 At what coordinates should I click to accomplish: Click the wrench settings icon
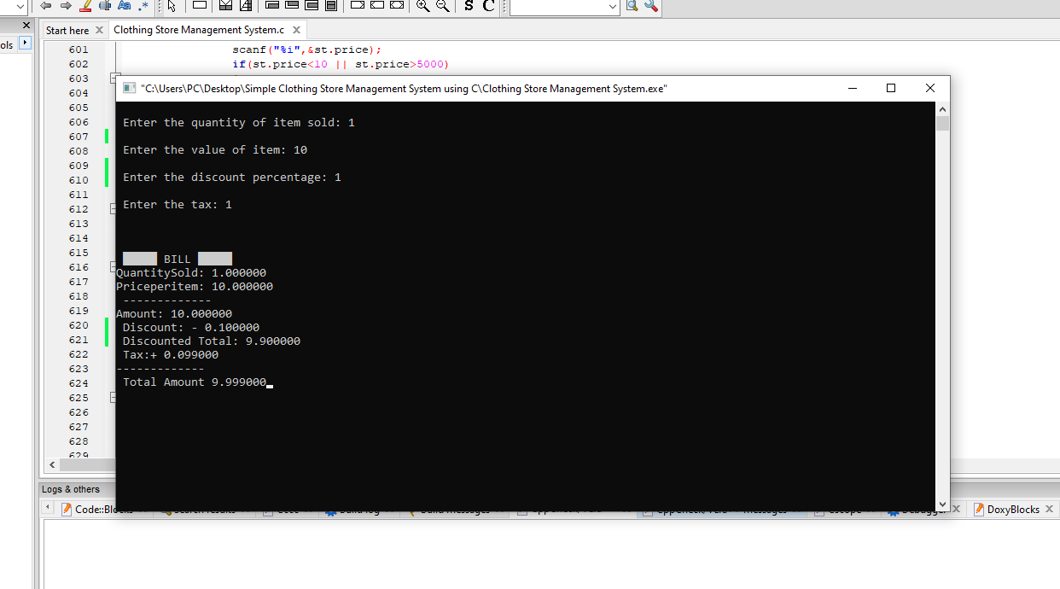tap(651, 6)
